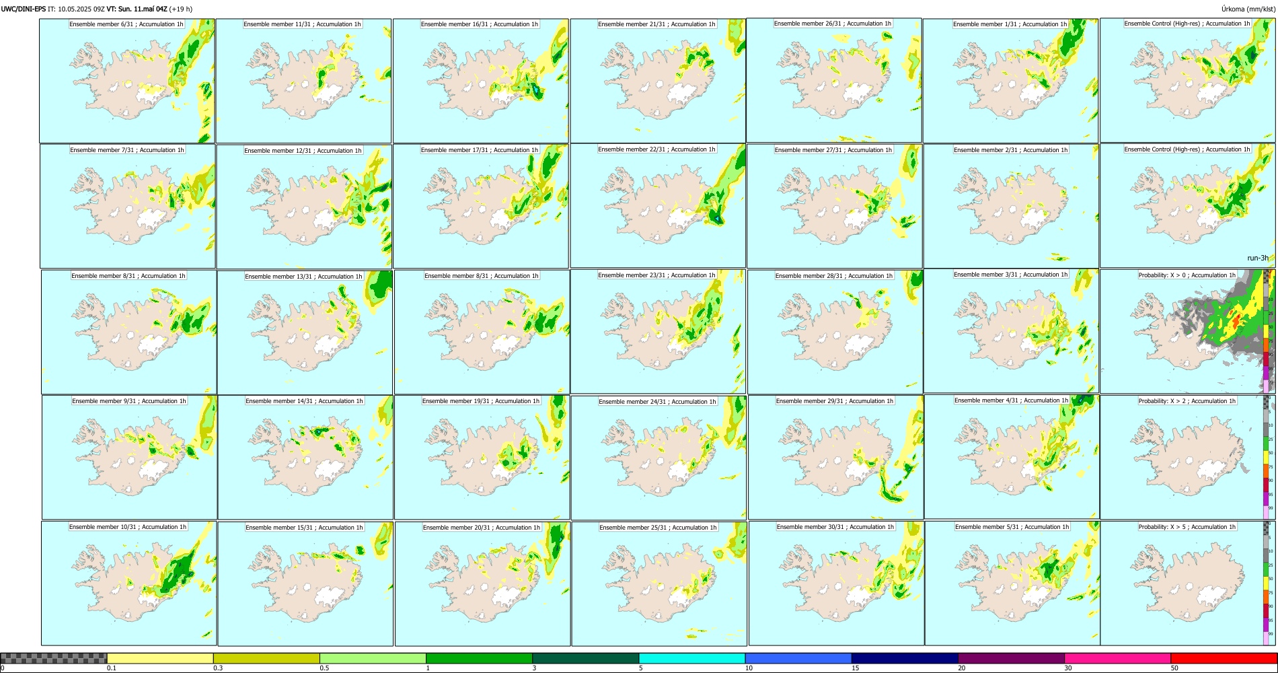This screenshot has width=1278, height=673.
Task: Click the 'Ensemble member 25/31 ; Accumulation 1h' label
Action: [x=659, y=528]
